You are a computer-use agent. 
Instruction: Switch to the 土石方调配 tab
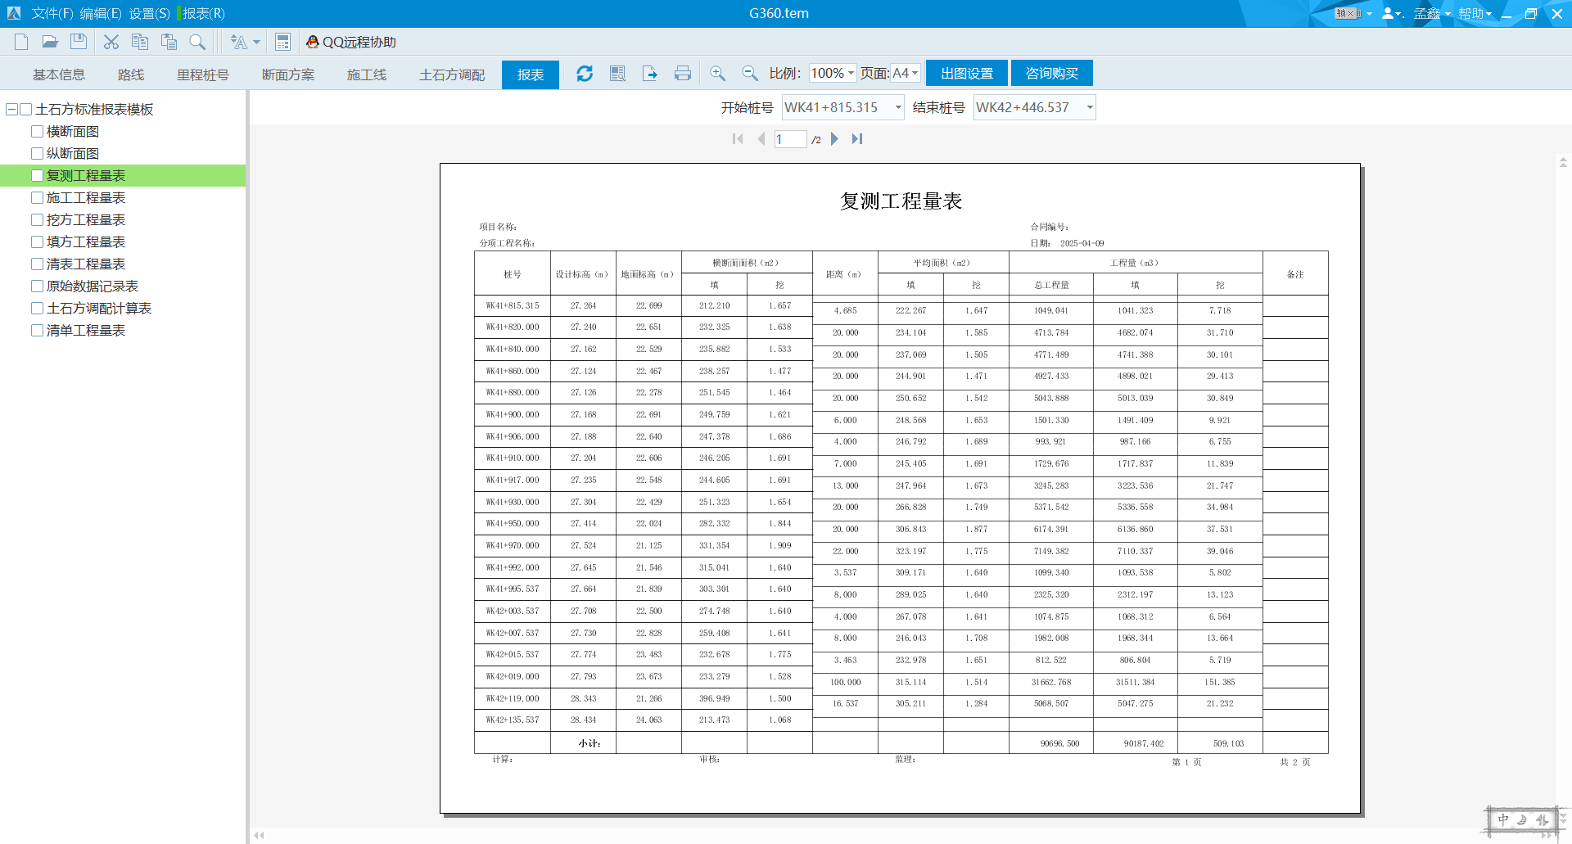pos(452,74)
